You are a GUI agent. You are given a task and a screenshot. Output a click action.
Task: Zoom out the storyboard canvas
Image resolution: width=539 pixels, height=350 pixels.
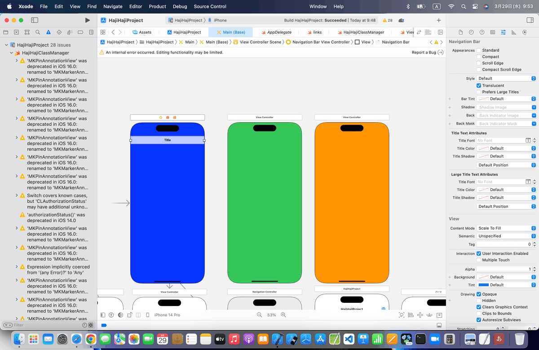pos(259,315)
